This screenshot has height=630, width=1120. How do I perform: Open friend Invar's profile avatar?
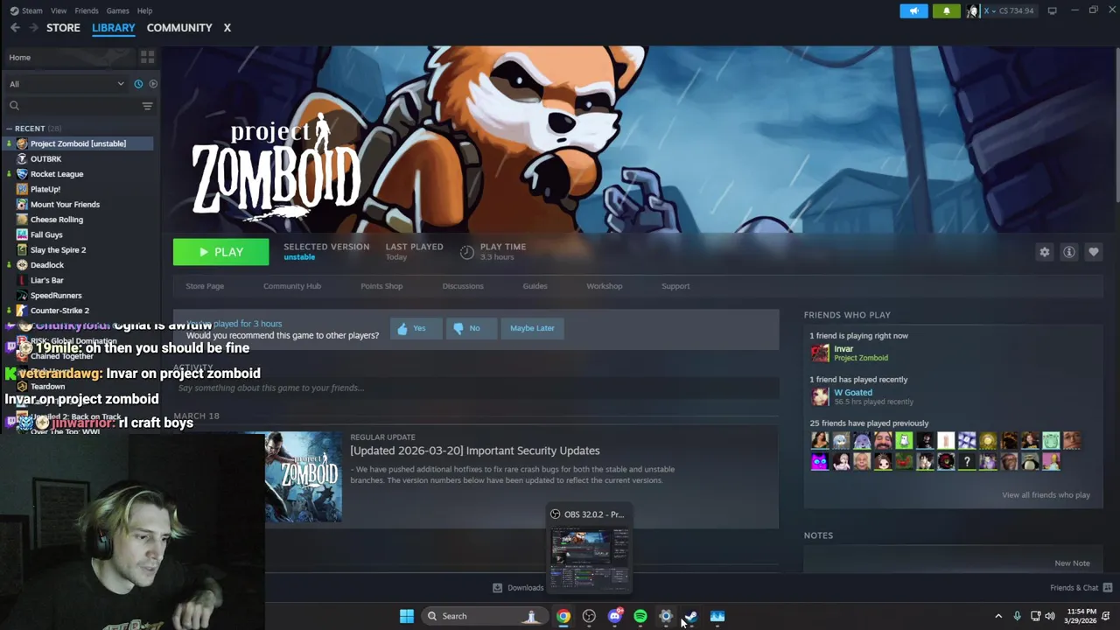tap(820, 353)
